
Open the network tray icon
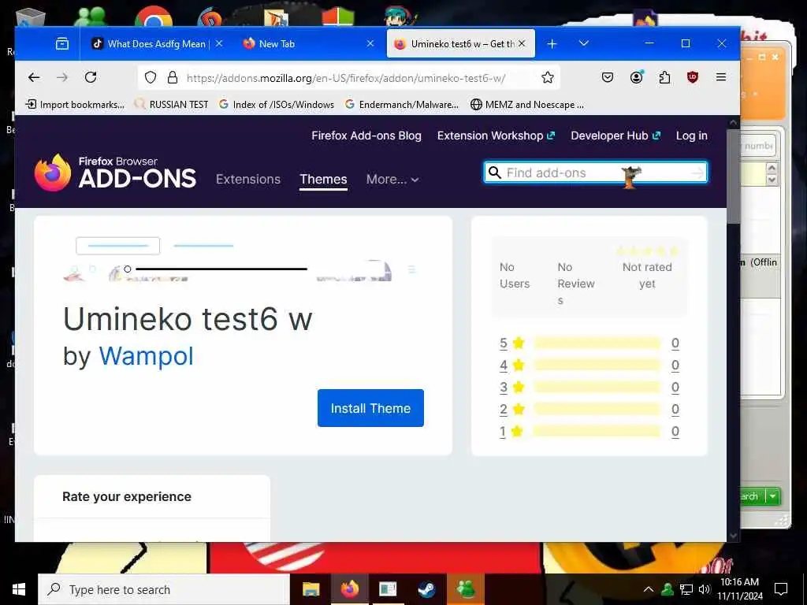coord(686,589)
